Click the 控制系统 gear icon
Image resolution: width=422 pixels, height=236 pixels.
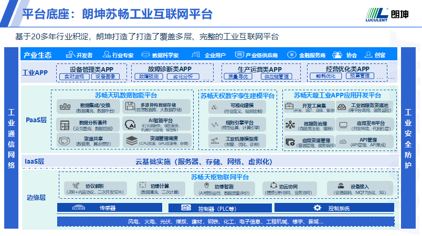pyautogui.click(x=318, y=208)
